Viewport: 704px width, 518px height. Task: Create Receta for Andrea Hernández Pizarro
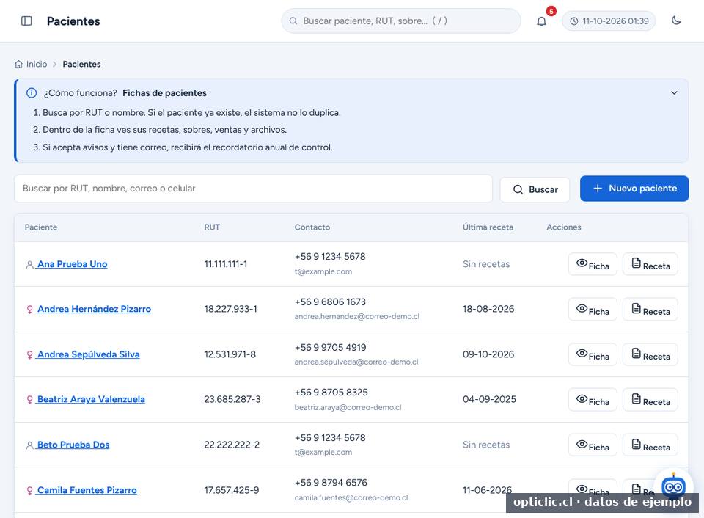pyautogui.click(x=650, y=310)
